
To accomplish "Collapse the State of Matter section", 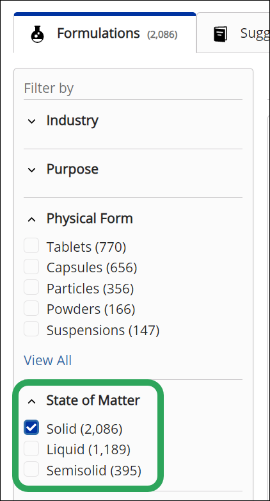I will click(31, 401).
